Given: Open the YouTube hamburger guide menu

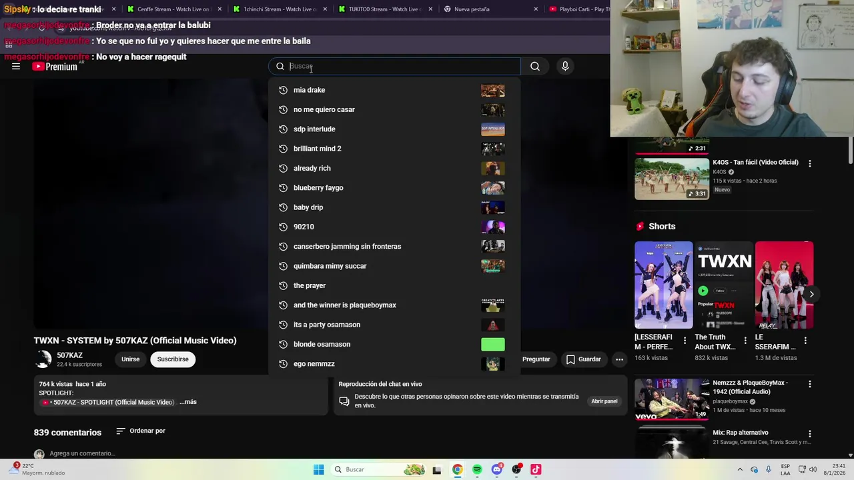Looking at the screenshot, I should (16, 66).
